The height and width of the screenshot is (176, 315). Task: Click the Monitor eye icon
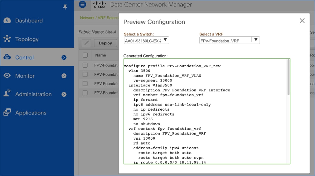[7, 76]
